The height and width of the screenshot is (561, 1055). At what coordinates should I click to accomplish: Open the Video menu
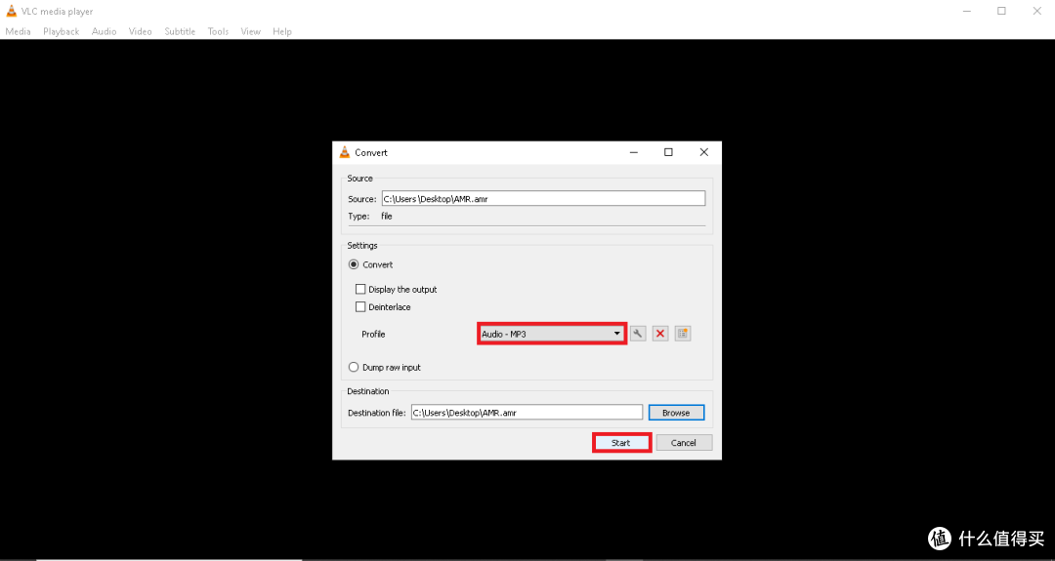[x=140, y=31]
